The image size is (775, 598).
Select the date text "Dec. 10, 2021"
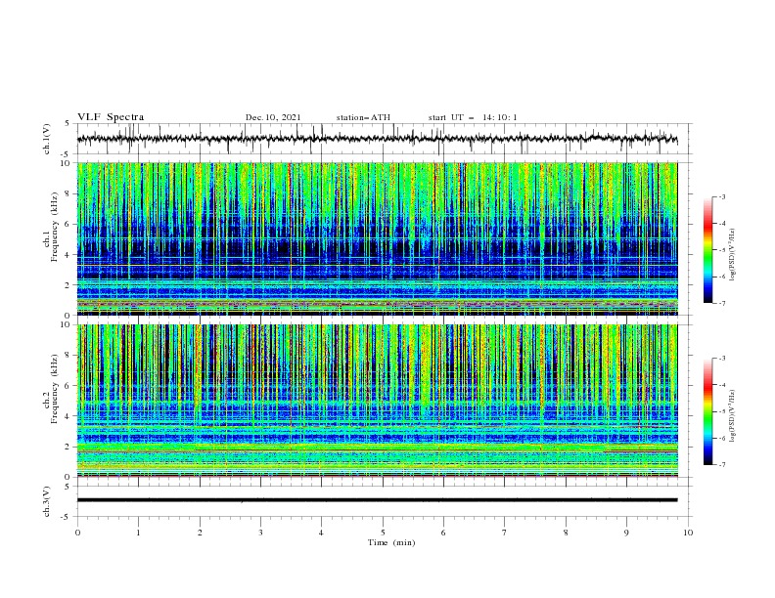(x=273, y=117)
